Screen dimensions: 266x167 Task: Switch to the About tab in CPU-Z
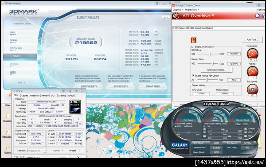[x=71, y=96]
